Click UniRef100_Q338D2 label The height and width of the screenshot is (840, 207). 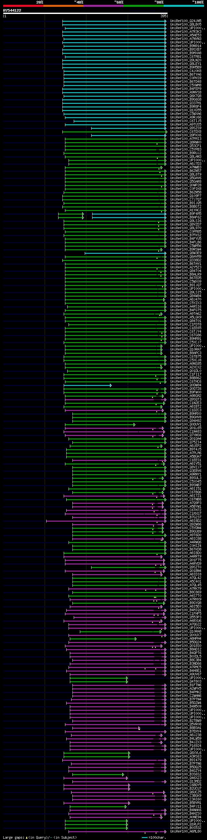click(x=186, y=260)
